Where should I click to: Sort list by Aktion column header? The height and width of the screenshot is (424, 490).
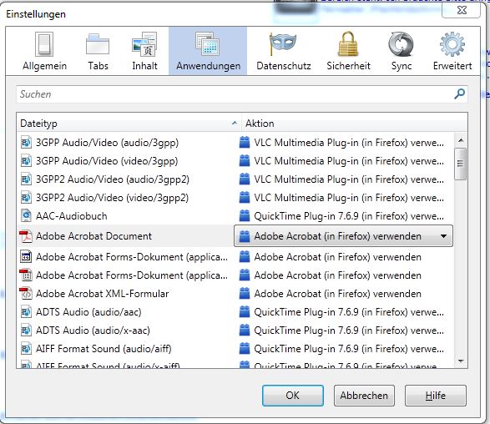click(x=355, y=124)
